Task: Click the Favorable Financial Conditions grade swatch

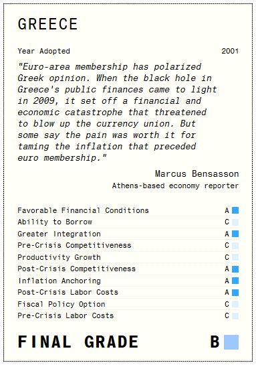Action: [x=235, y=210]
